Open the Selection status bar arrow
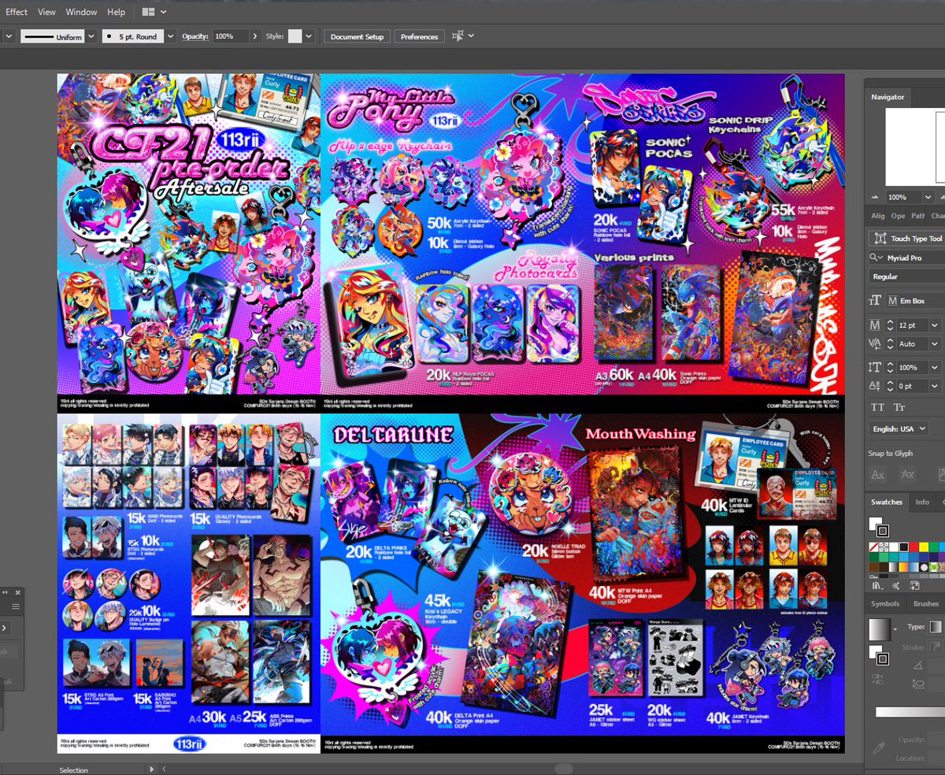 151,769
